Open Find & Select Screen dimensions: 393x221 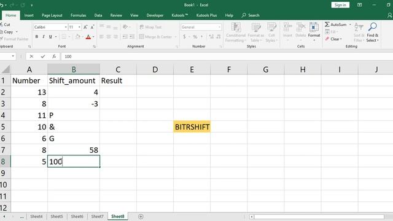(373, 32)
